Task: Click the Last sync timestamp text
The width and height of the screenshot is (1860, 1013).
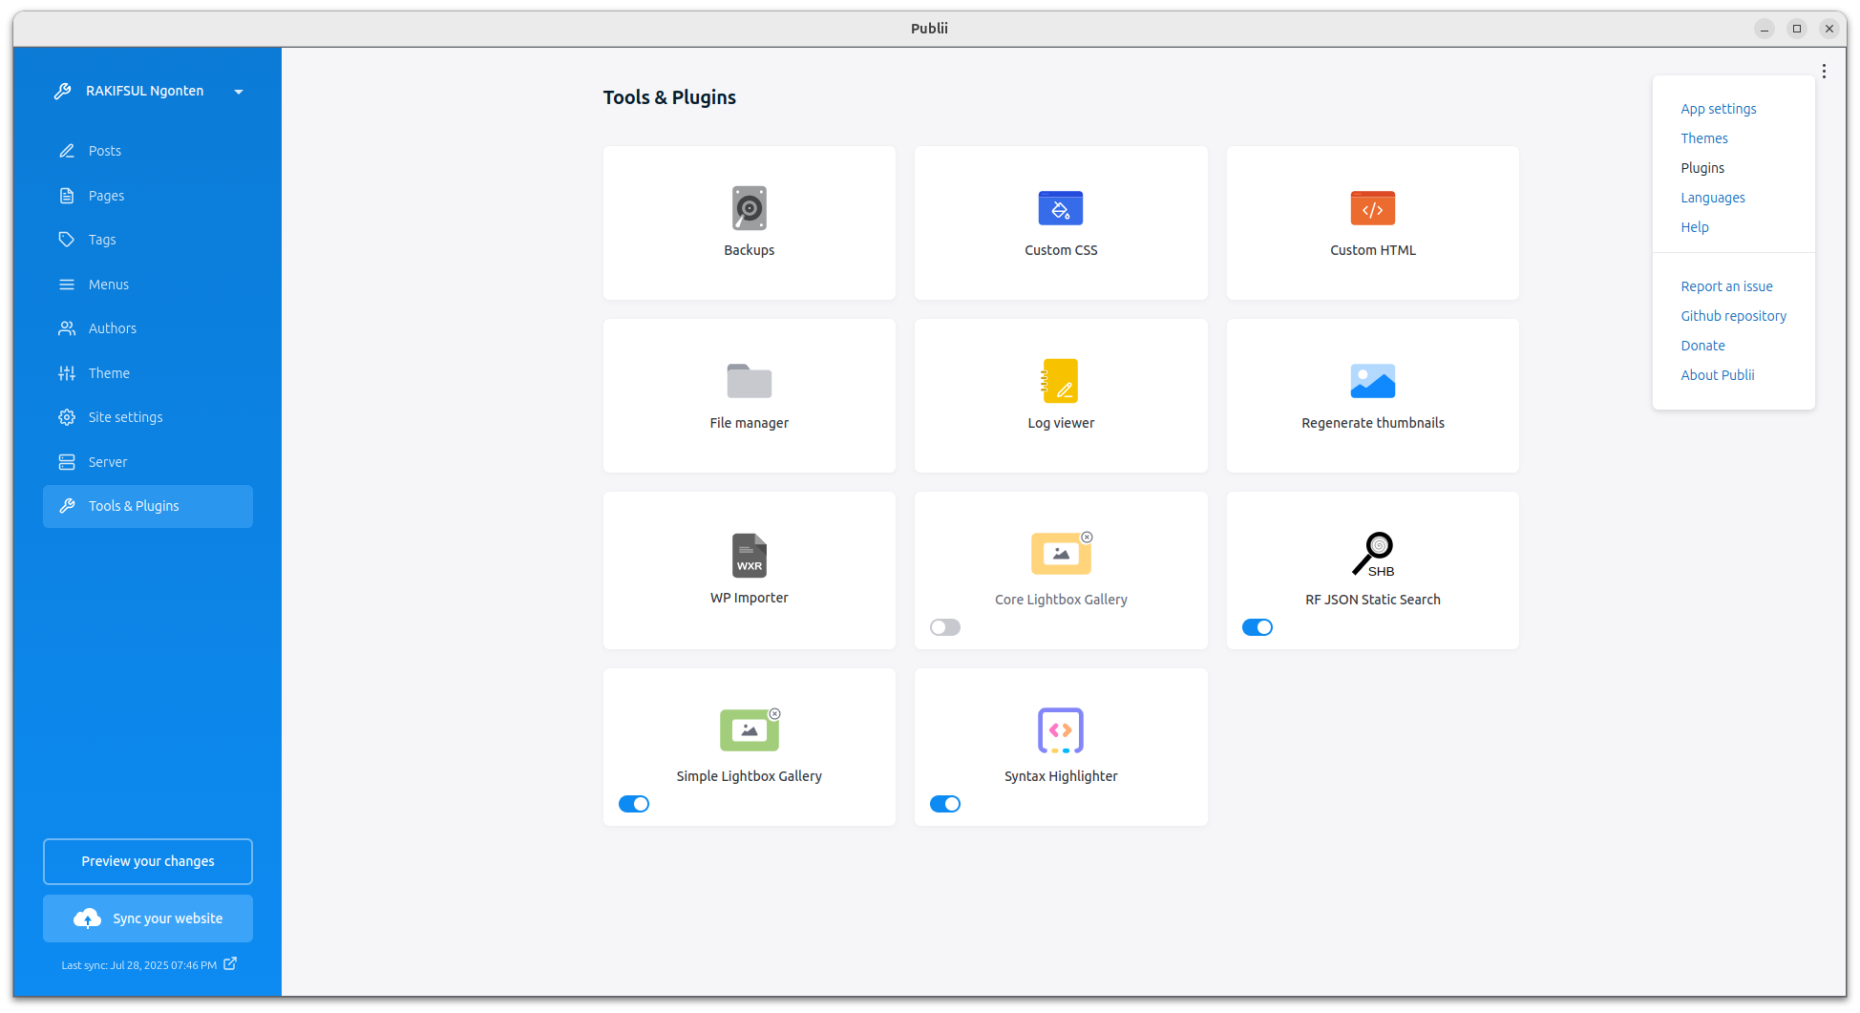Action: 138,965
